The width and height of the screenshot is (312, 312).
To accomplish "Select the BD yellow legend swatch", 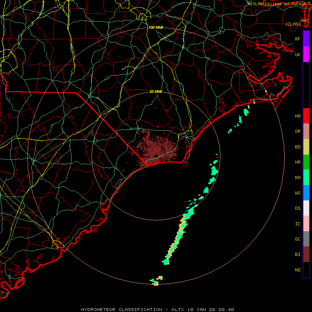I will 306,147.
